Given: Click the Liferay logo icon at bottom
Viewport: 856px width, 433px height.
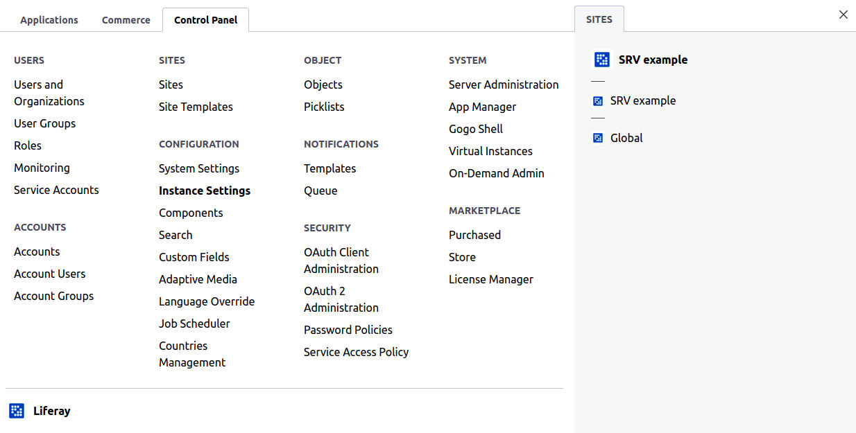Looking at the screenshot, I should point(17,411).
